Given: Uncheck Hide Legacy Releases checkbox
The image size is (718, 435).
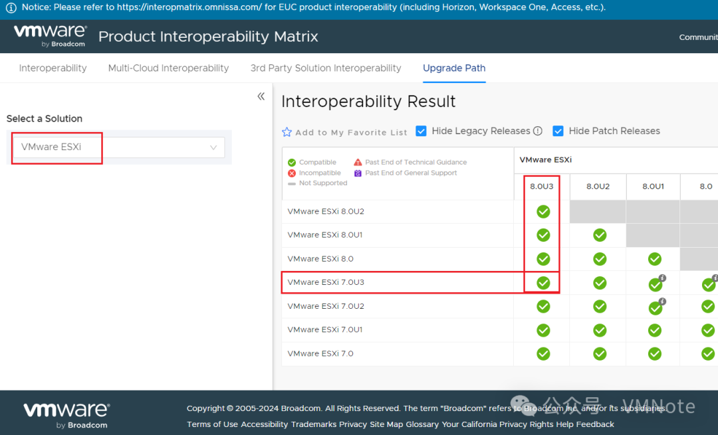Looking at the screenshot, I should tap(421, 131).
